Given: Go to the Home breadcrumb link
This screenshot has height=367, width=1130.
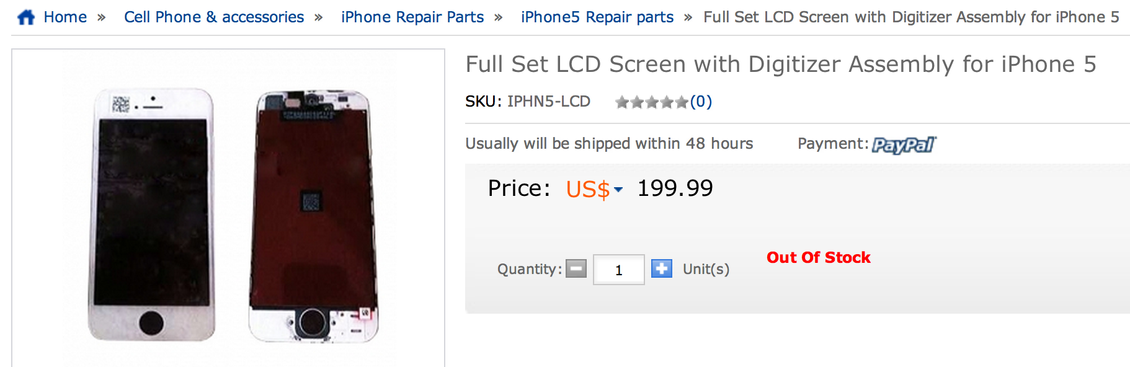Looking at the screenshot, I should tap(65, 17).
